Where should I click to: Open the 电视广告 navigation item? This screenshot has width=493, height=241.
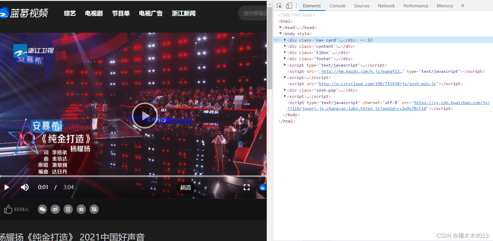click(151, 13)
